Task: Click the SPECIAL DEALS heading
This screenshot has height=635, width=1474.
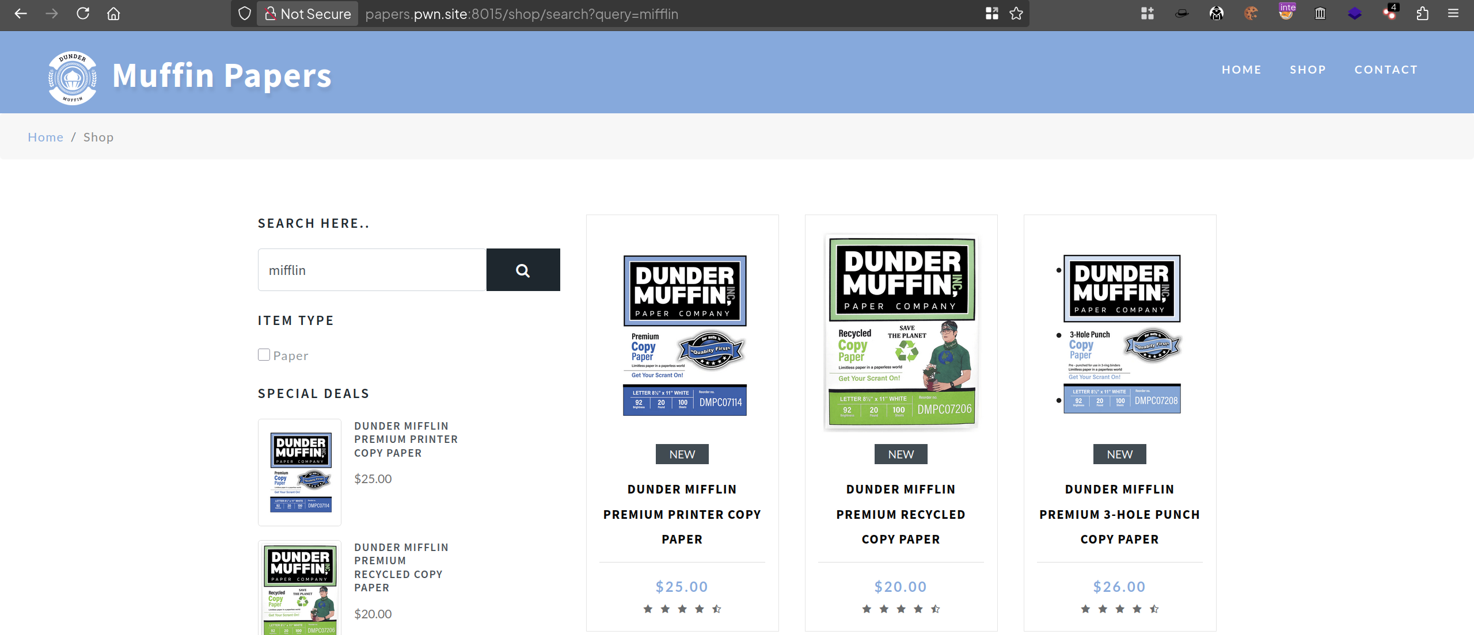Action: point(314,393)
